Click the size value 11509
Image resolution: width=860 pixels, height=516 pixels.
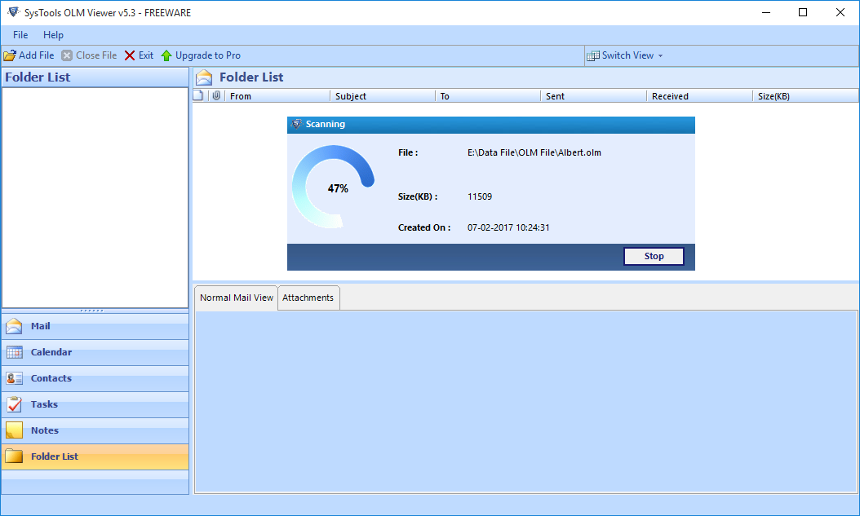480,196
